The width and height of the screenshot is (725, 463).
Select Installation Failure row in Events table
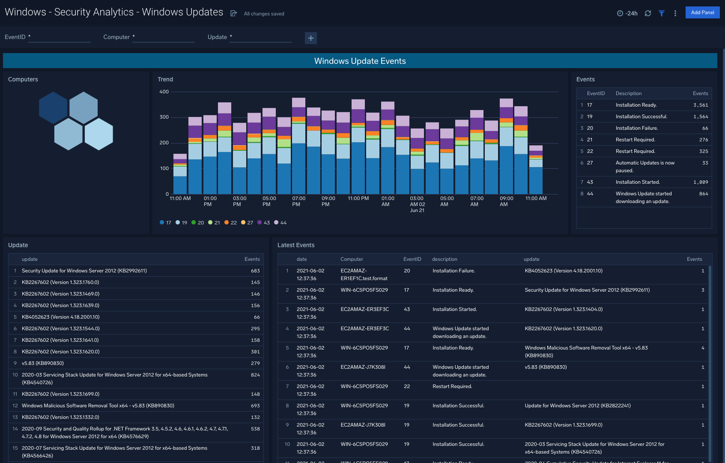tap(642, 128)
